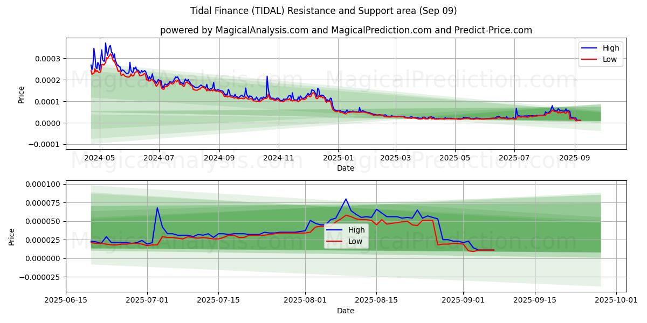Click the August High peak near 0.000080
Viewport: 647px width, 323px height.
pyautogui.click(x=346, y=199)
